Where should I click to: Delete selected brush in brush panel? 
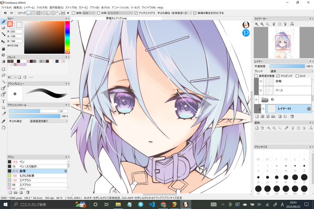coord(28,192)
